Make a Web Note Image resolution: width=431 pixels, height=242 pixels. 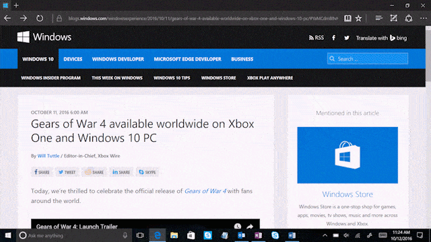click(393, 18)
